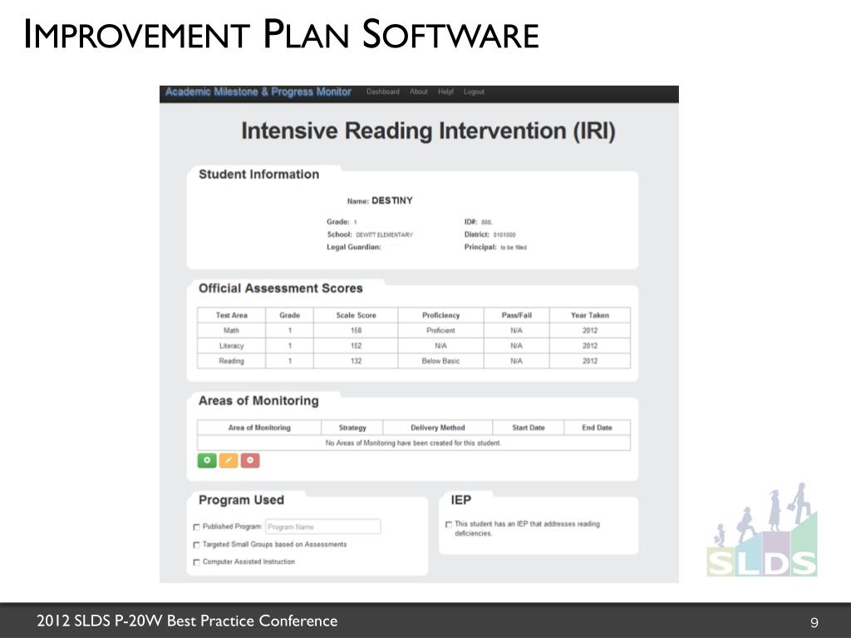Check the Published Program checkbox
The image size is (851, 638).
(196, 527)
